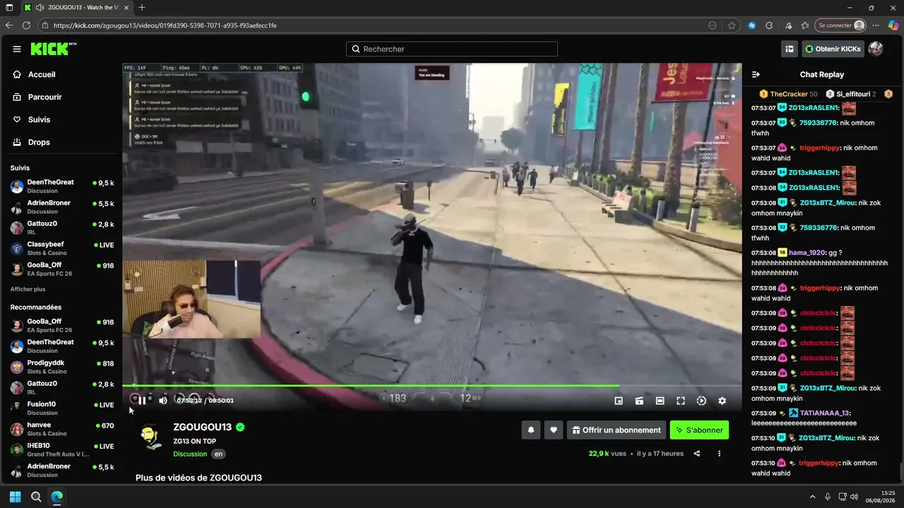The width and height of the screenshot is (904, 508).
Task: Show hidden system tray icons
Action: [x=812, y=497]
